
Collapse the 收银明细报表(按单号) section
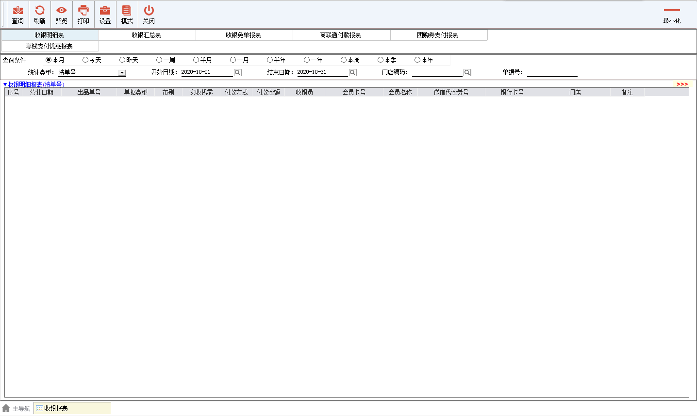5,84
